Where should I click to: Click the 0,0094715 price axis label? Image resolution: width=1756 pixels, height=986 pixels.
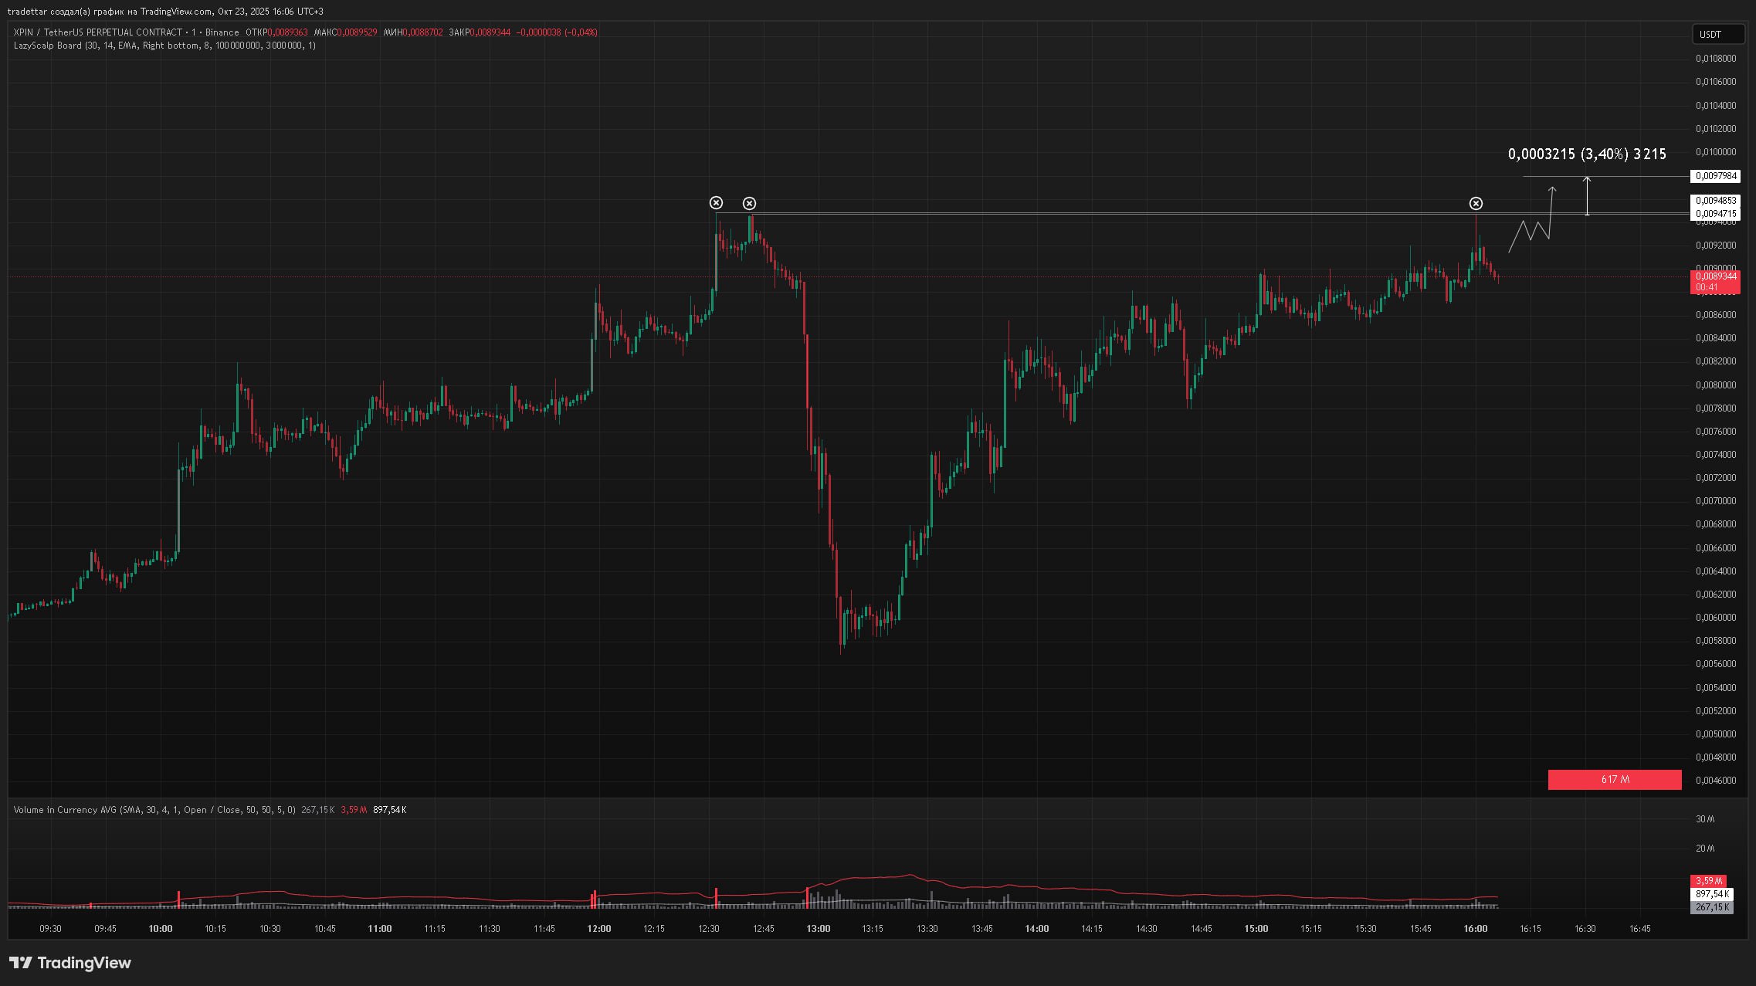pos(1714,214)
